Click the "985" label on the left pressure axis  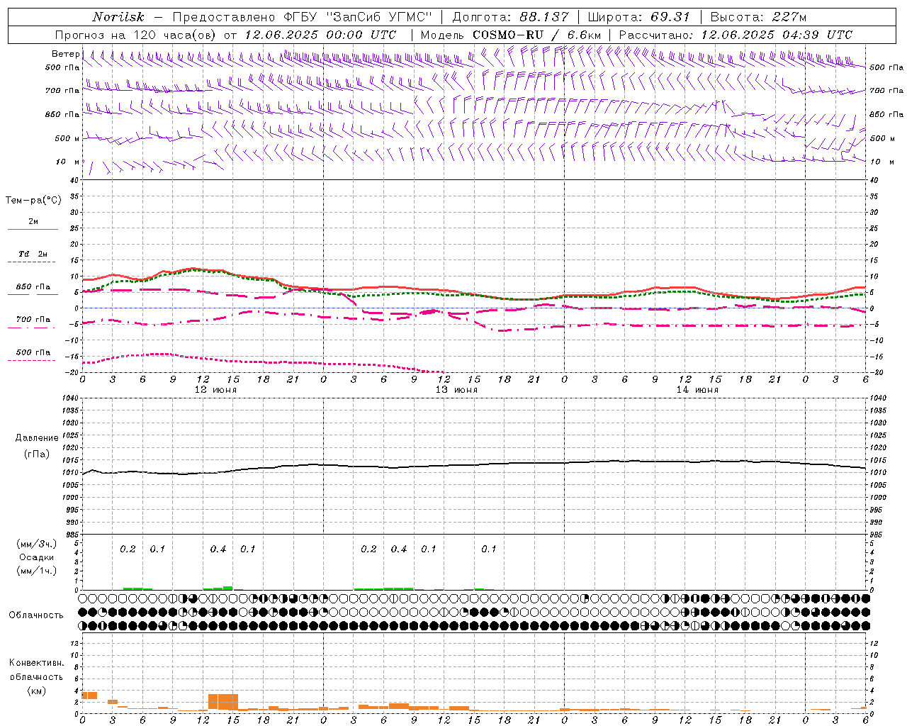71,535
